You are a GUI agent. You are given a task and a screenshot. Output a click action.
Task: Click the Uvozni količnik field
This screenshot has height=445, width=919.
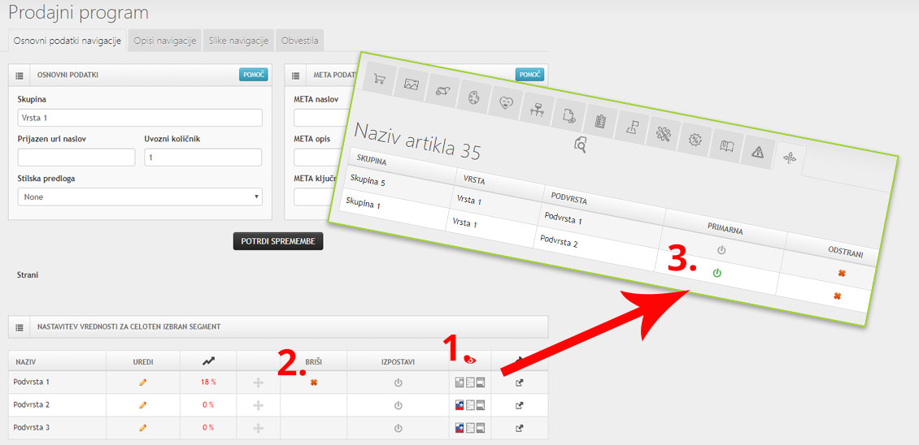[x=203, y=158]
